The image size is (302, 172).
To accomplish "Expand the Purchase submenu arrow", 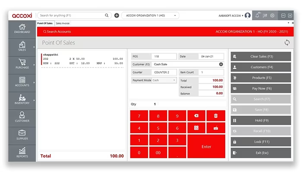I will click(34, 64).
